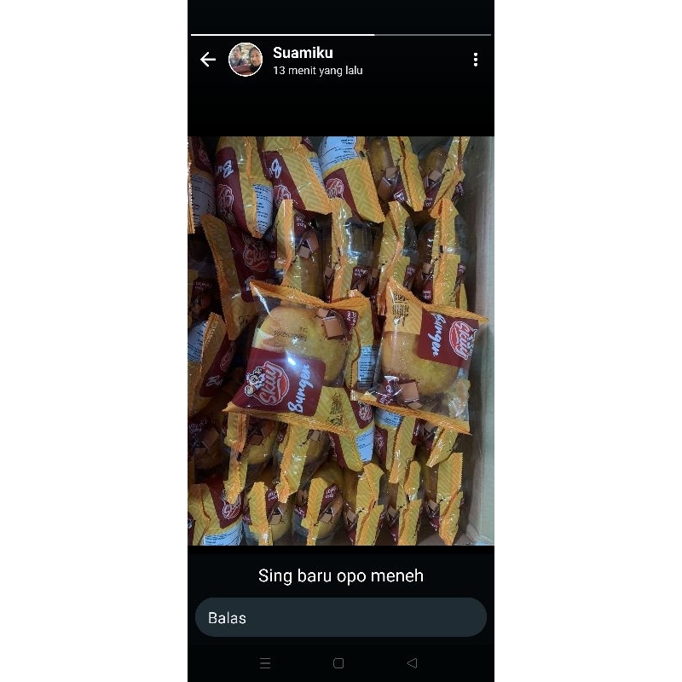Tap the Balas reply input field
682x682 pixels.
(x=341, y=617)
